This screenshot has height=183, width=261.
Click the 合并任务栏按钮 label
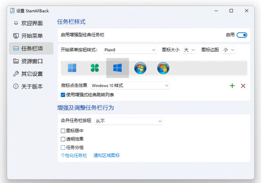click(76, 120)
